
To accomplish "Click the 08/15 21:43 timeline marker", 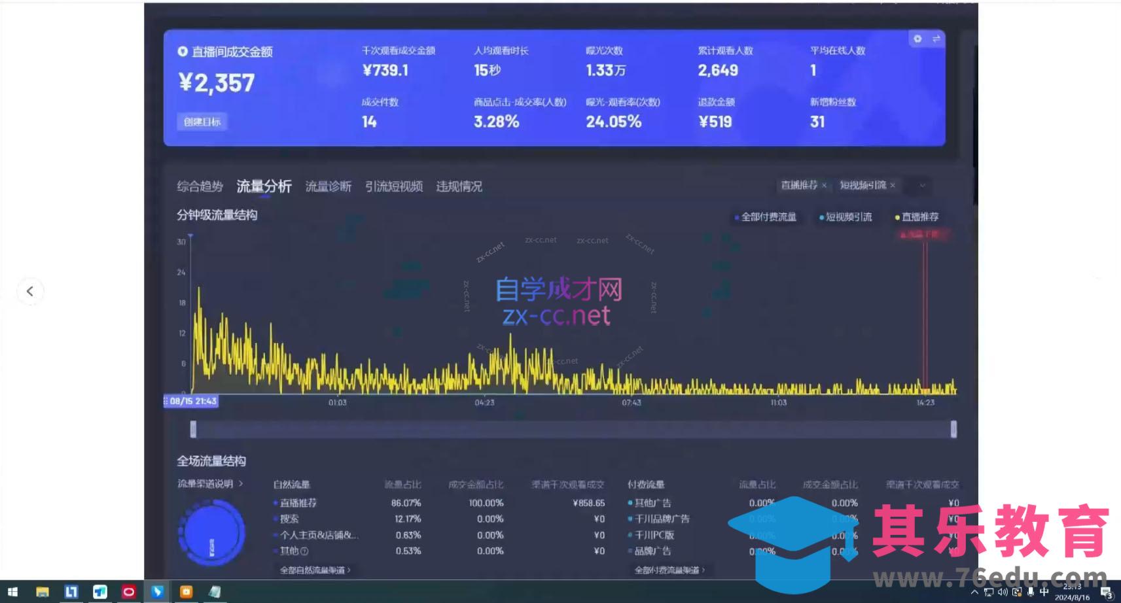I will pyautogui.click(x=190, y=402).
